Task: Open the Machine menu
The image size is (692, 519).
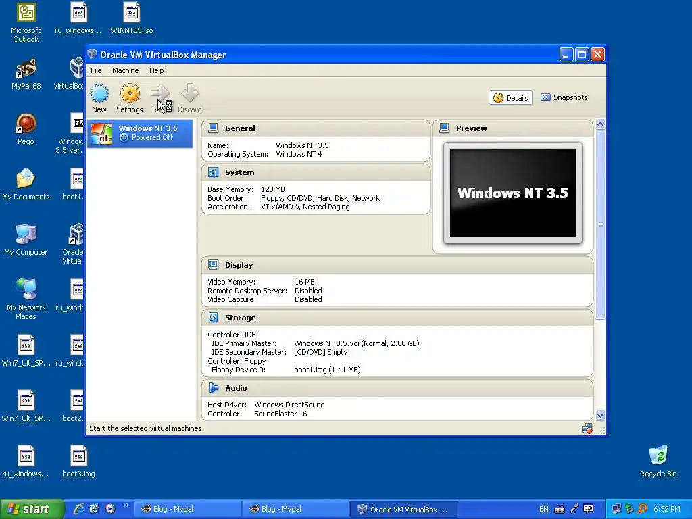Action: coord(125,70)
